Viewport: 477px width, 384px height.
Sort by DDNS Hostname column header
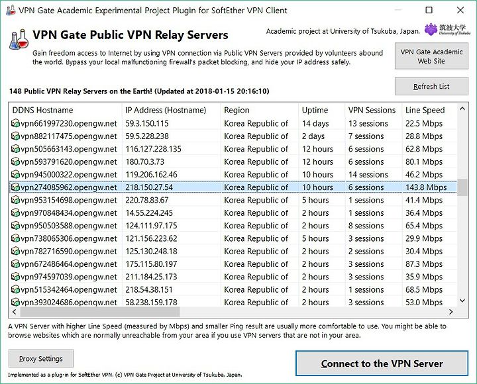point(66,110)
